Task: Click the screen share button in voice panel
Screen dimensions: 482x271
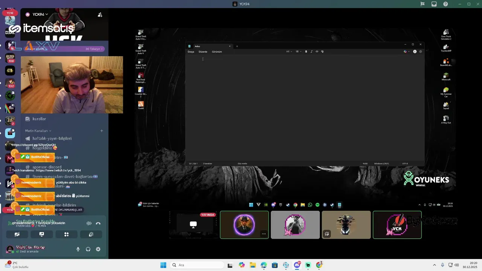Action: pos(42,234)
